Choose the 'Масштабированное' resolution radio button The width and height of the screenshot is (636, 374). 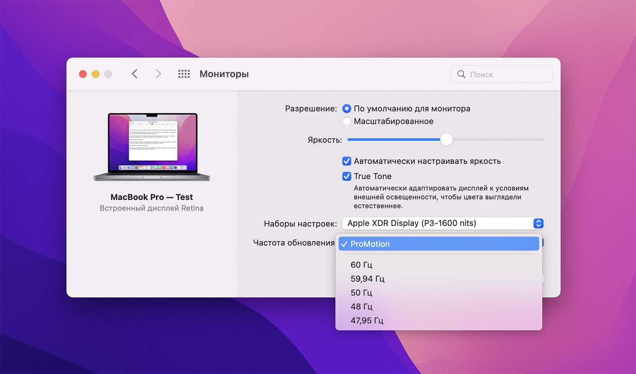click(347, 121)
